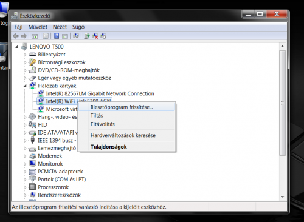Image resolution: width=304 pixels, height=222 pixels.
Task: Expand the Lemezmeghajtó category
Action: [x=25, y=148]
